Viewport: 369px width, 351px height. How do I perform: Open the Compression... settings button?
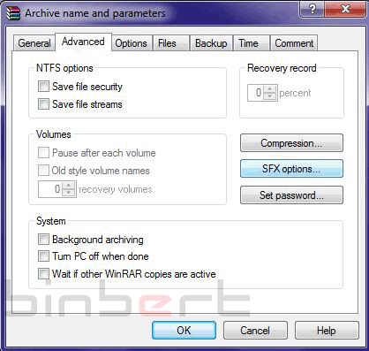[291, 143]
